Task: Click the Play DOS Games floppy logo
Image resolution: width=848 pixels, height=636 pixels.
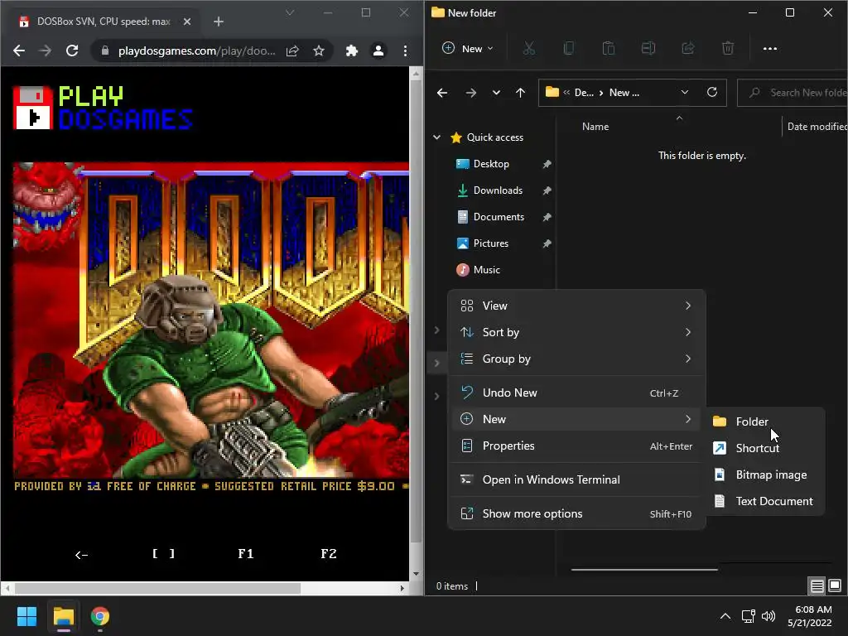Action: tap(32, 108)
